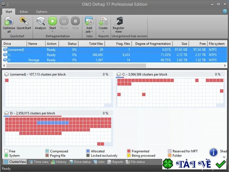
Task: Click the drive icon in (unnamed) cluster header
Action: pyautogui.click(x=7, y=74)
